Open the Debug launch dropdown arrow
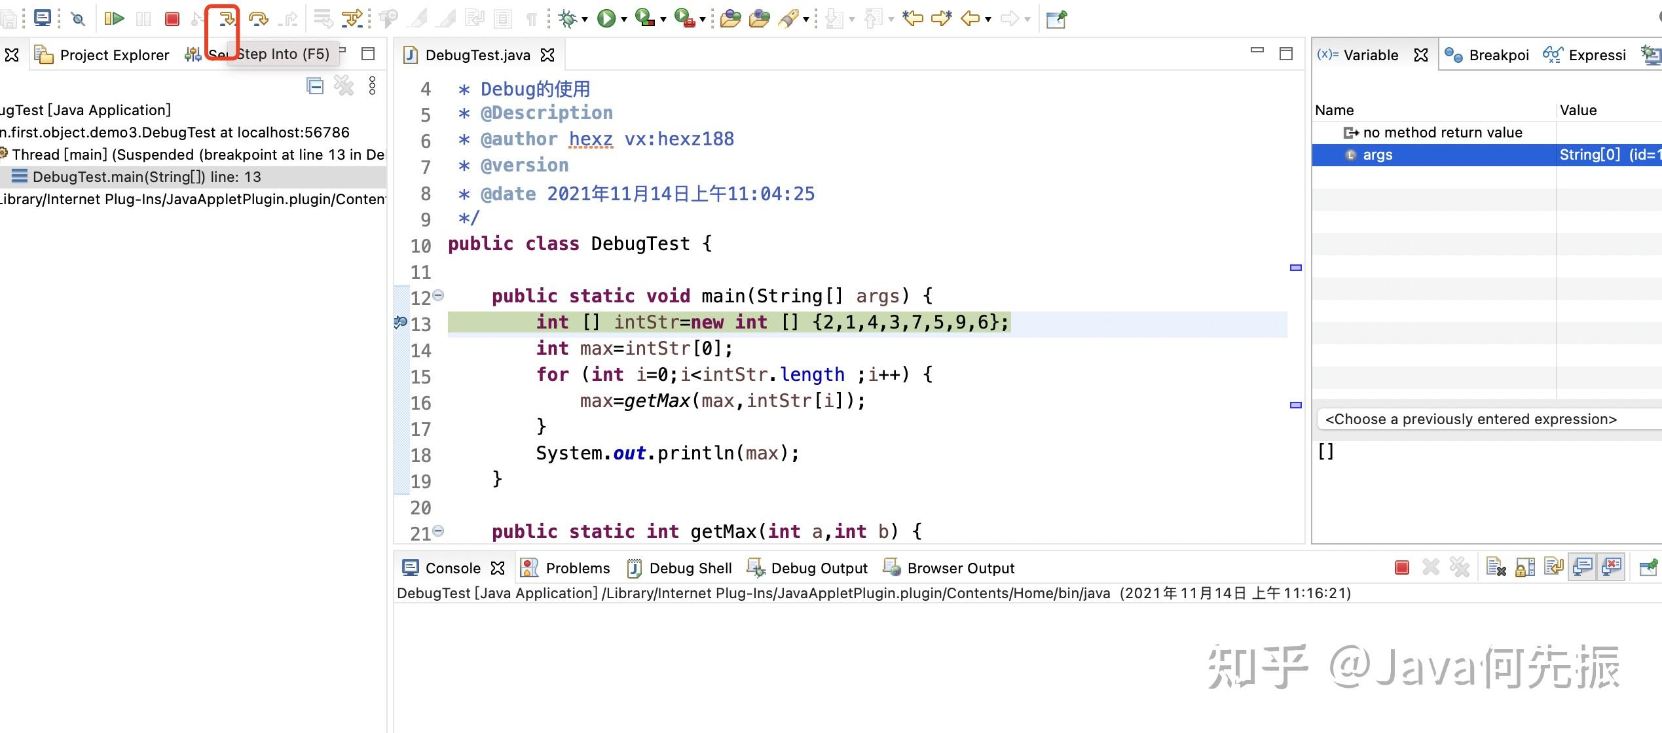The height and width of the screenshot is (733, 1662). click(585, 20)
